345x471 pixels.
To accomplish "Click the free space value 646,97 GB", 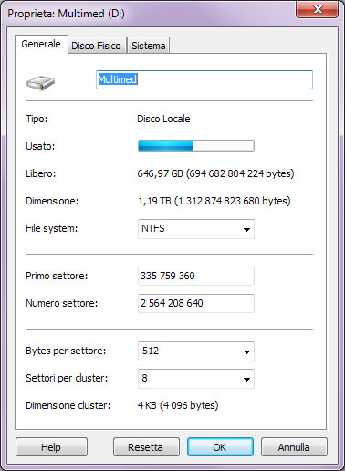I will [x=215, y=173].
